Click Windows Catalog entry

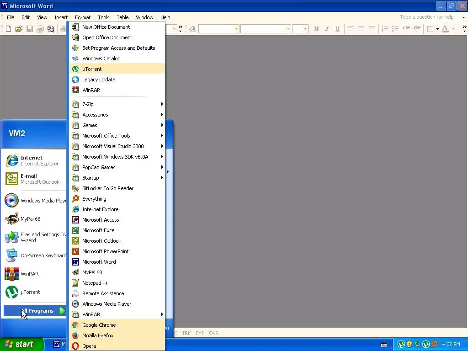click(117, 58)
